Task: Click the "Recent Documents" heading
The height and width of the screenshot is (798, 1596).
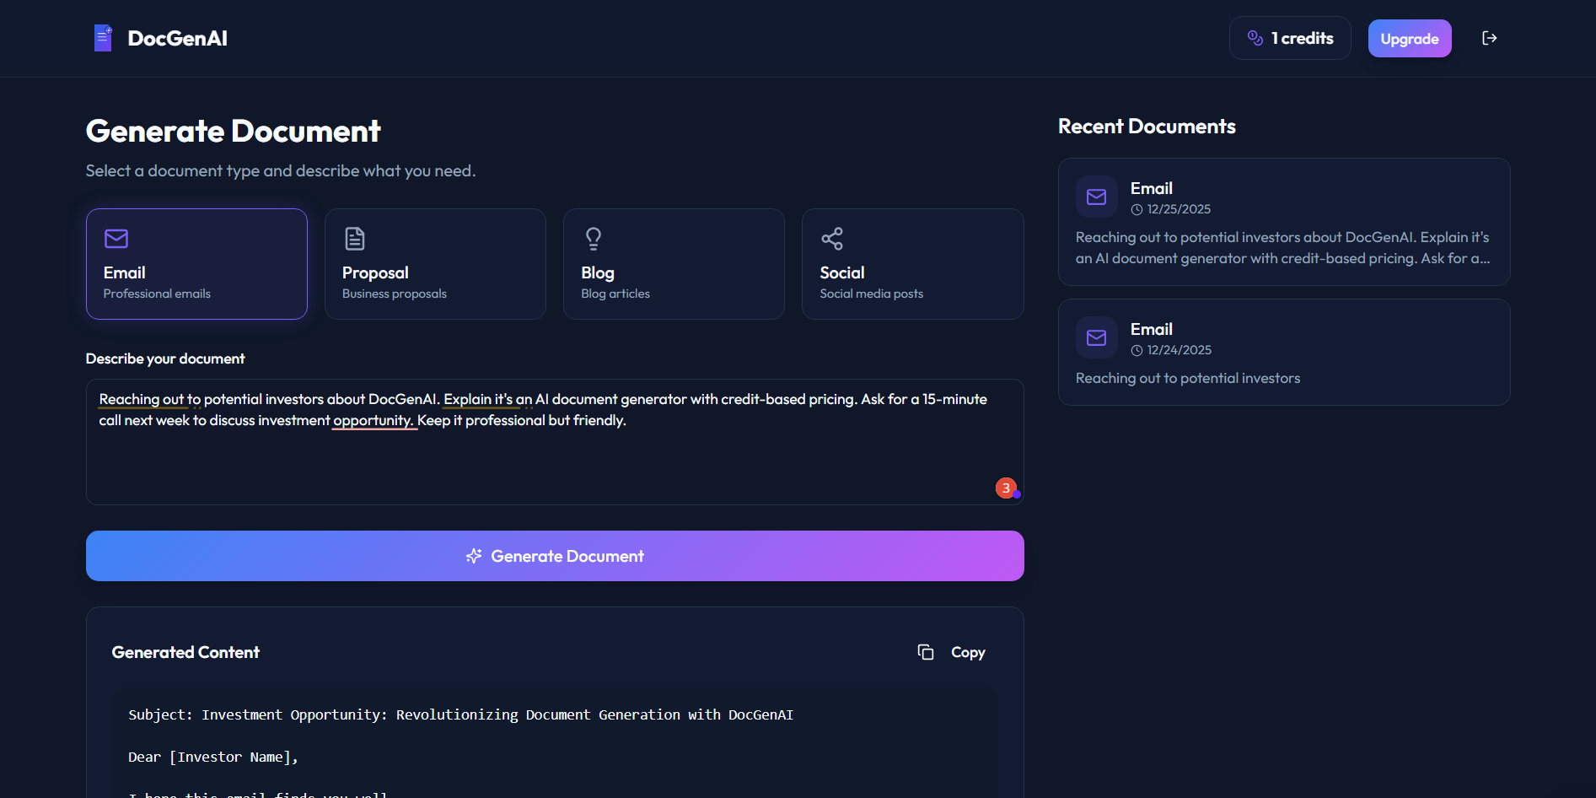Action: point(1147,127)
